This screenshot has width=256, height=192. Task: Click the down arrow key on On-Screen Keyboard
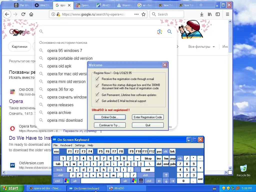click(x=166, y=181)
